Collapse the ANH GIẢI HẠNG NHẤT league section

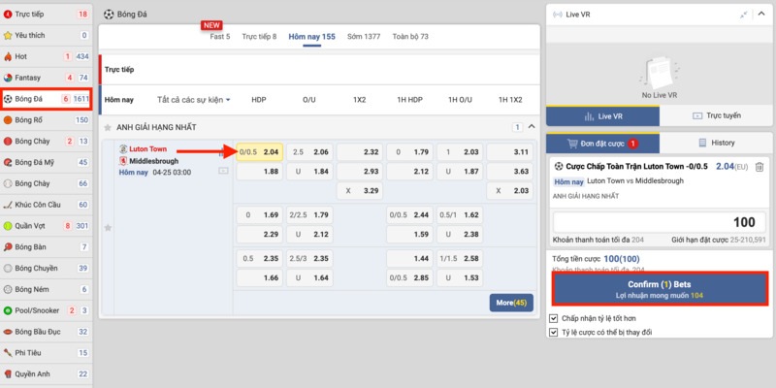531,127
